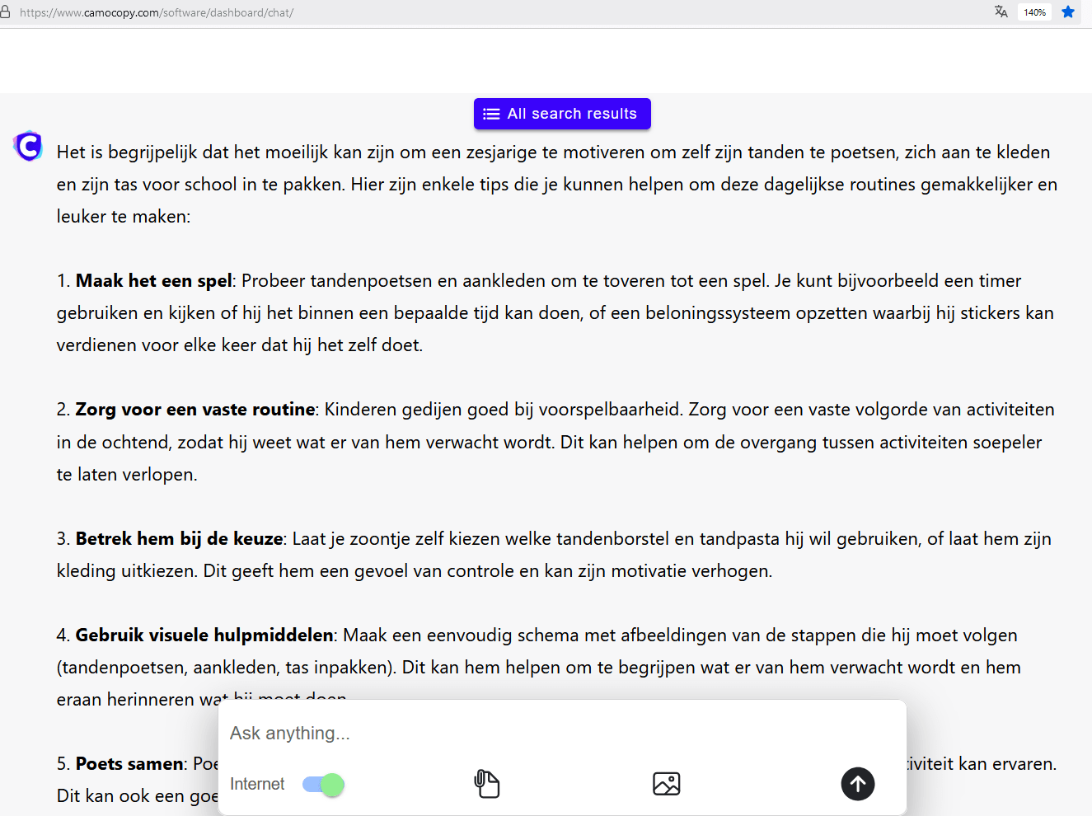Click the 'Betrek hem bij de keuze' heading
The image size is (1092, 816).
point(179,539)
